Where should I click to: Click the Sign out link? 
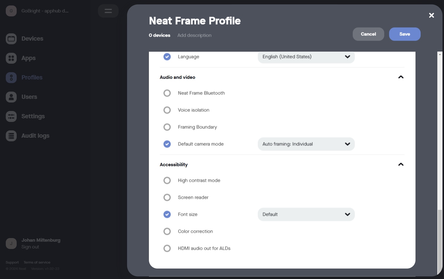tap(30, 247)
